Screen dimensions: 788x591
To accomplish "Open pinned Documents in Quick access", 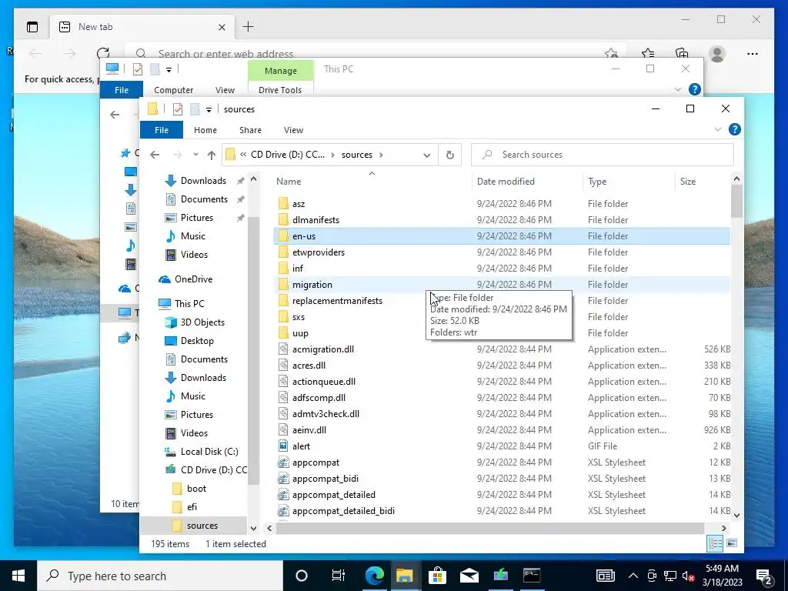I will [204, 199].
